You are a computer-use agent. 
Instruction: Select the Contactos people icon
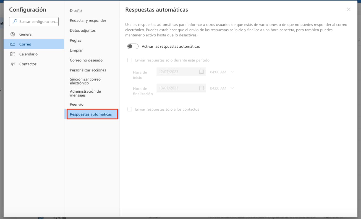tap(12, 64)
